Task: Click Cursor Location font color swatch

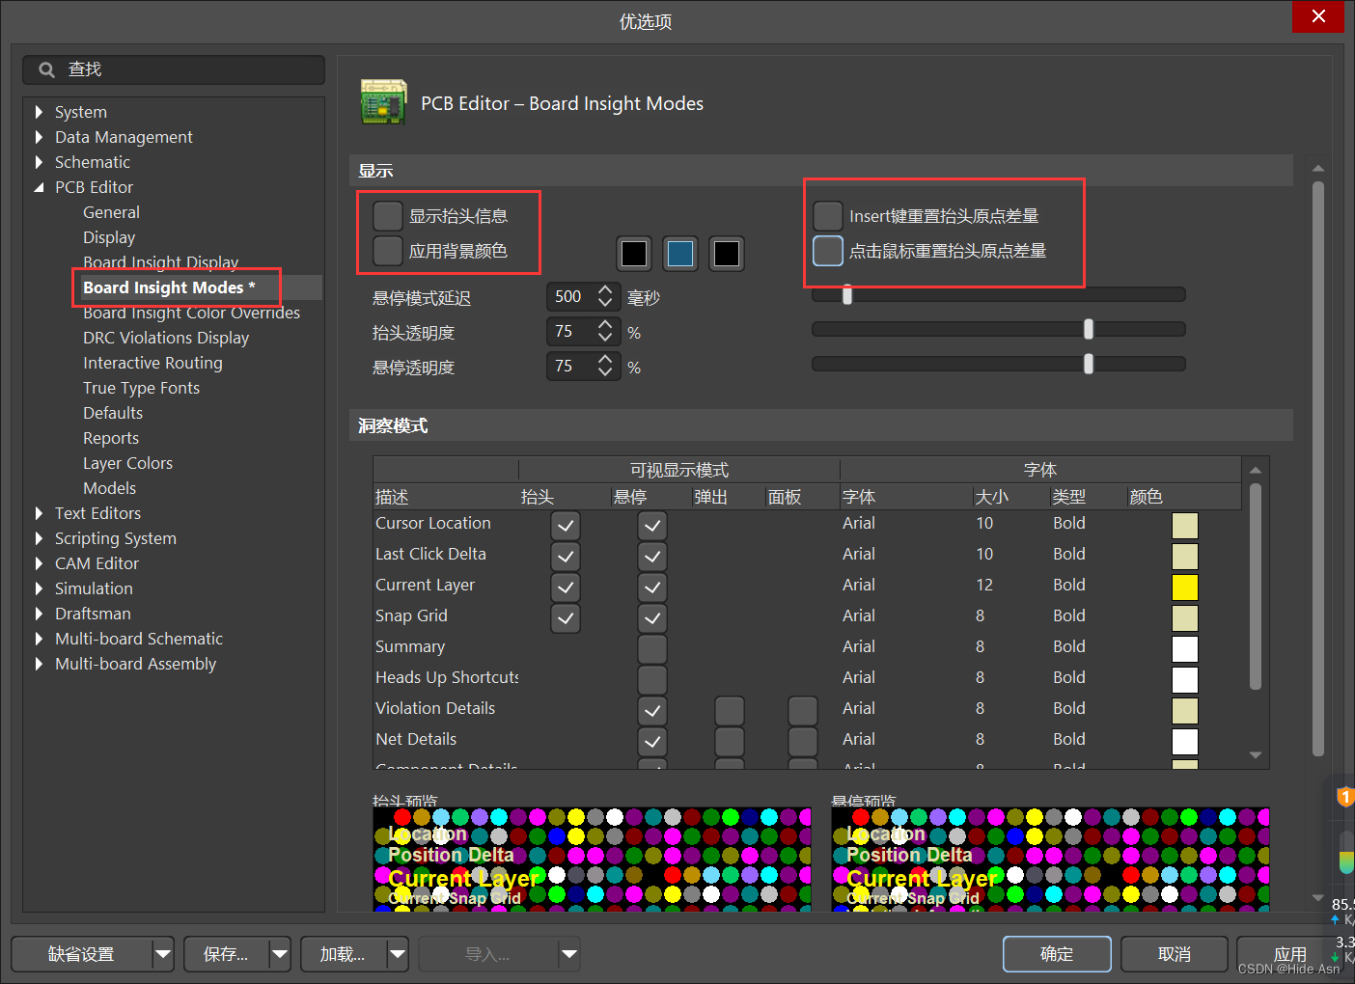Action: click(1185, 525)
